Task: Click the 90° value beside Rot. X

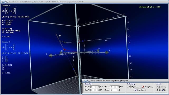Action: [101, 87]
